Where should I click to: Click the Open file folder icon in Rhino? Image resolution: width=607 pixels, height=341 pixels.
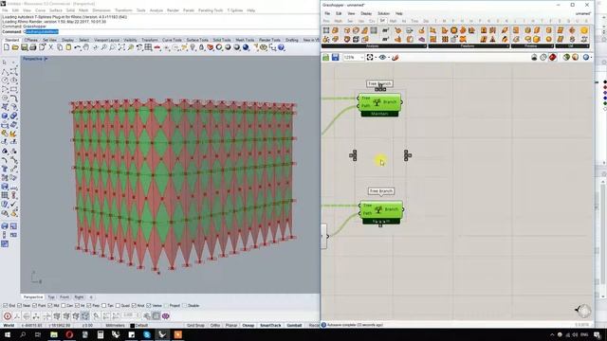15,47
